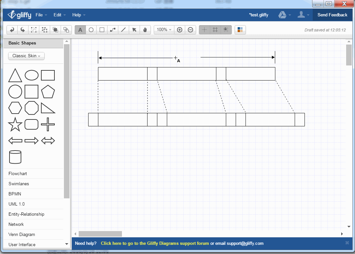This screenshot has width=355, height=254.
Task: Select the Connector tool
Action: click(x=113, y=30)
